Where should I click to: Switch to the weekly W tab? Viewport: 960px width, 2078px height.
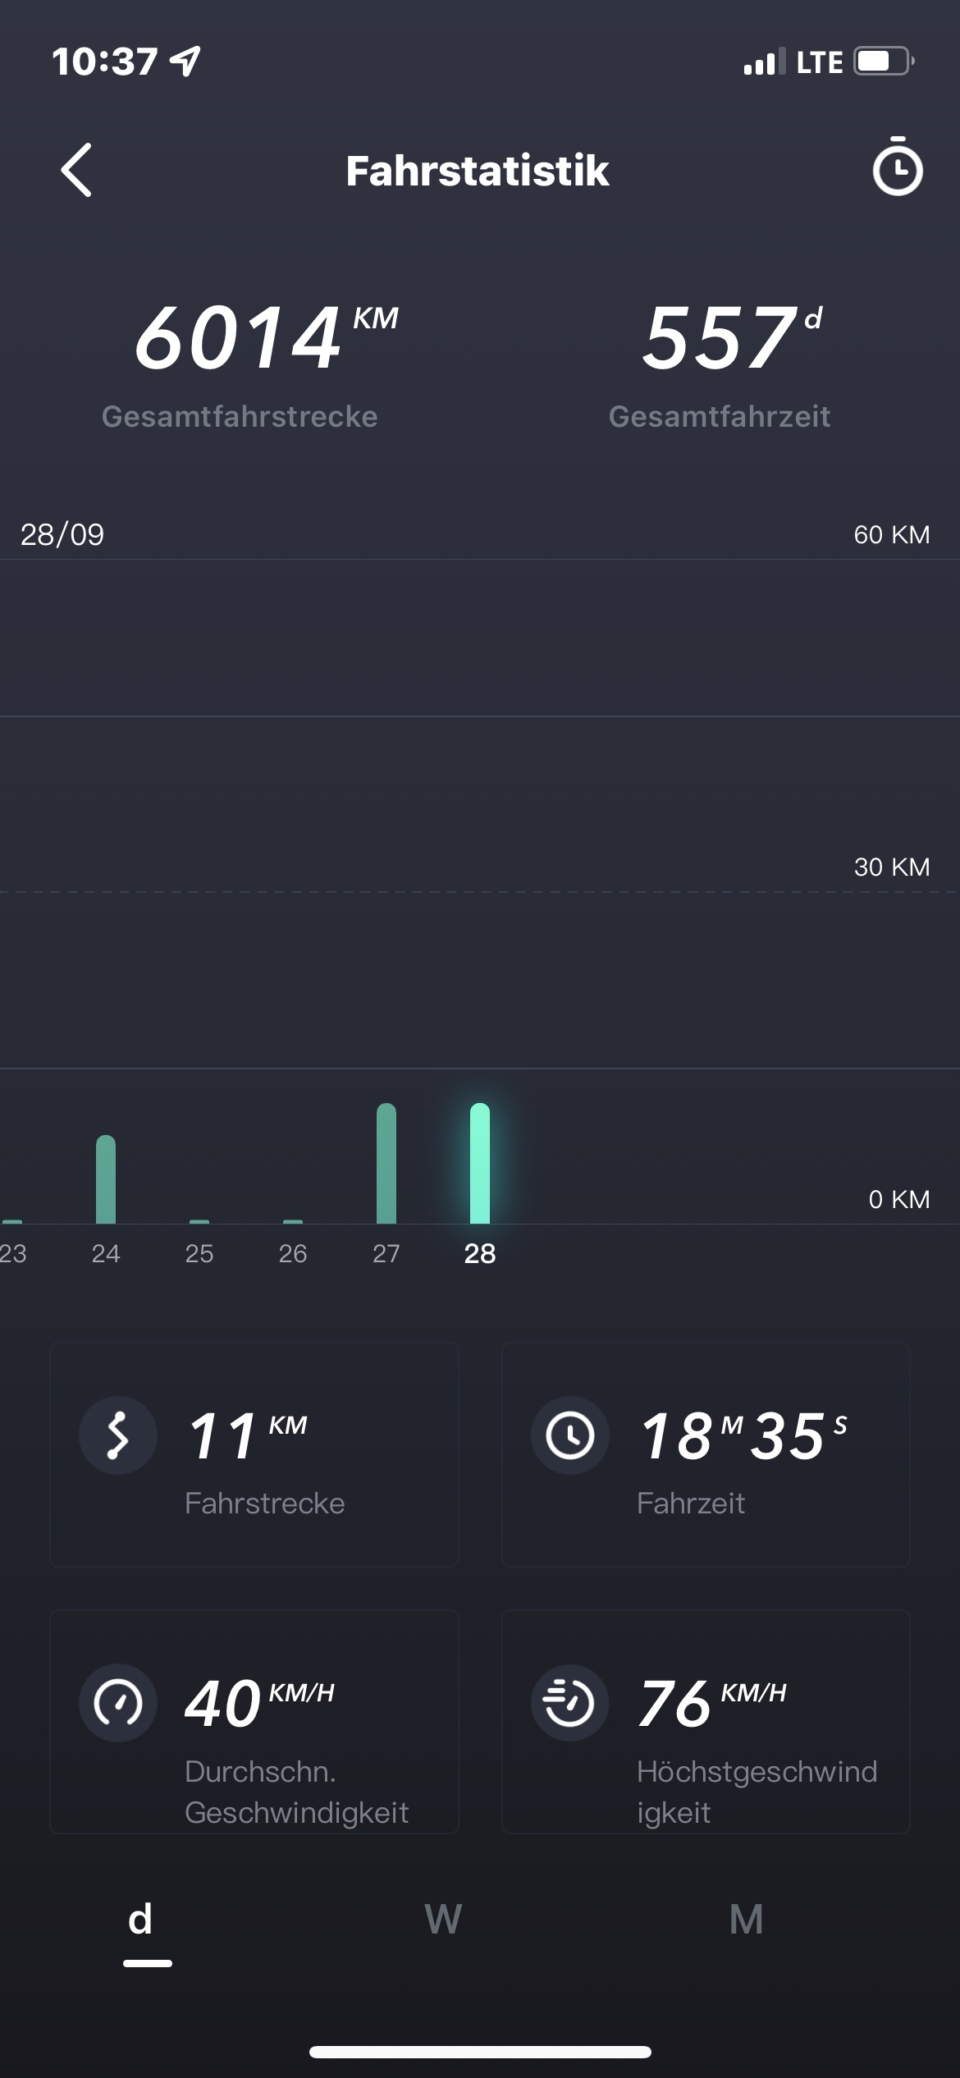443,1920
